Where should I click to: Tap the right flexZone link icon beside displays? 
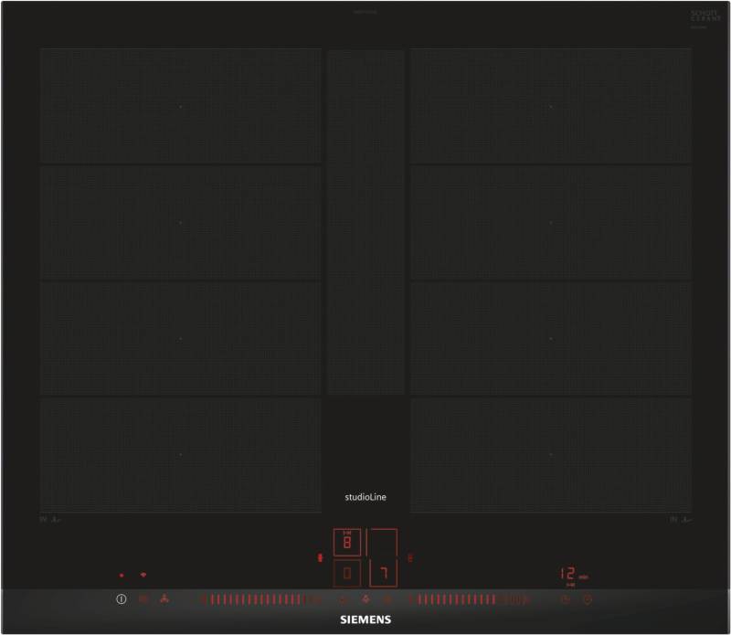[x=409, y=557]
